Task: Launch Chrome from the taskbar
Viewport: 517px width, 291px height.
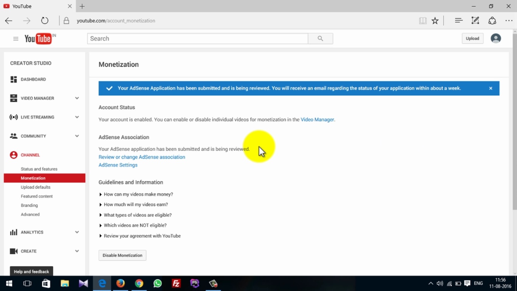Action: (x=139, y=283)
